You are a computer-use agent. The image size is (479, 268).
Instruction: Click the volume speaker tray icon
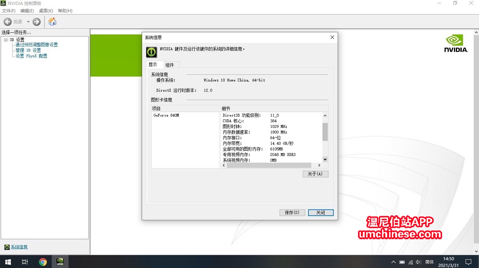pyautogui.click(x=419, y=262)
